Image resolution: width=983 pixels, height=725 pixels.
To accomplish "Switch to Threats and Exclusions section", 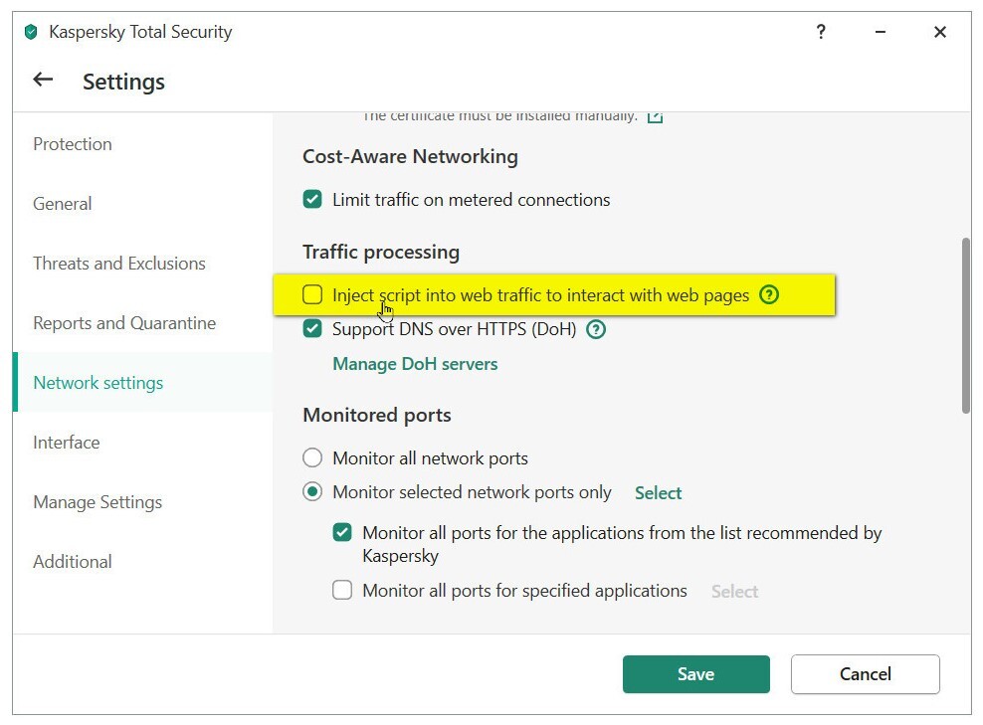I will pos(119,264).
